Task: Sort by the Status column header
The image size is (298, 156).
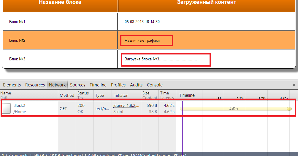Action: point(85,95)
